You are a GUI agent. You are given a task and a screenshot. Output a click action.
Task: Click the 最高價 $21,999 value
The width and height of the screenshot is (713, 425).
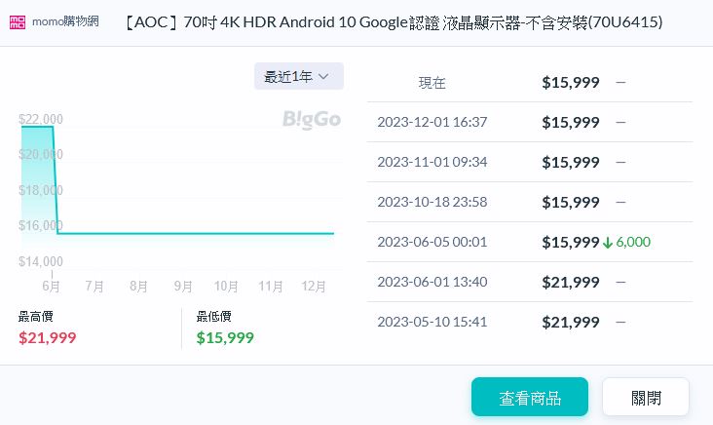tap(48, 338)
